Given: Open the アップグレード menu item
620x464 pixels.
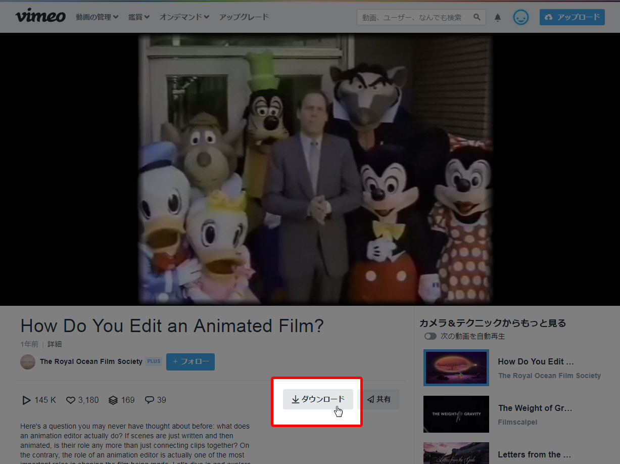Looking at the screenshot, I should tap(244, 17).
